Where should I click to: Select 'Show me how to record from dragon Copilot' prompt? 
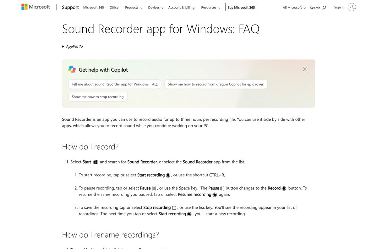click(216, 84)
